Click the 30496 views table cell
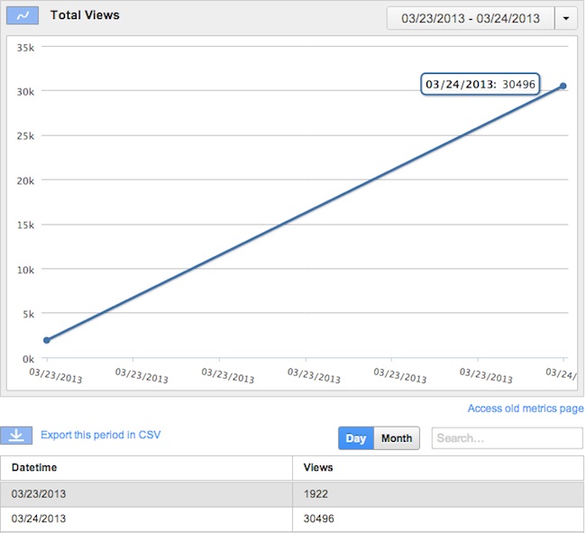This screenshot has height=533, width=586. point(438,519)
